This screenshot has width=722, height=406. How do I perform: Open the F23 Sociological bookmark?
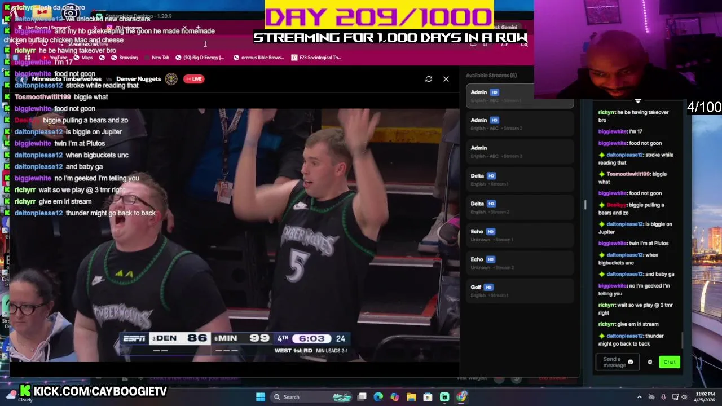tap(316, 58)
